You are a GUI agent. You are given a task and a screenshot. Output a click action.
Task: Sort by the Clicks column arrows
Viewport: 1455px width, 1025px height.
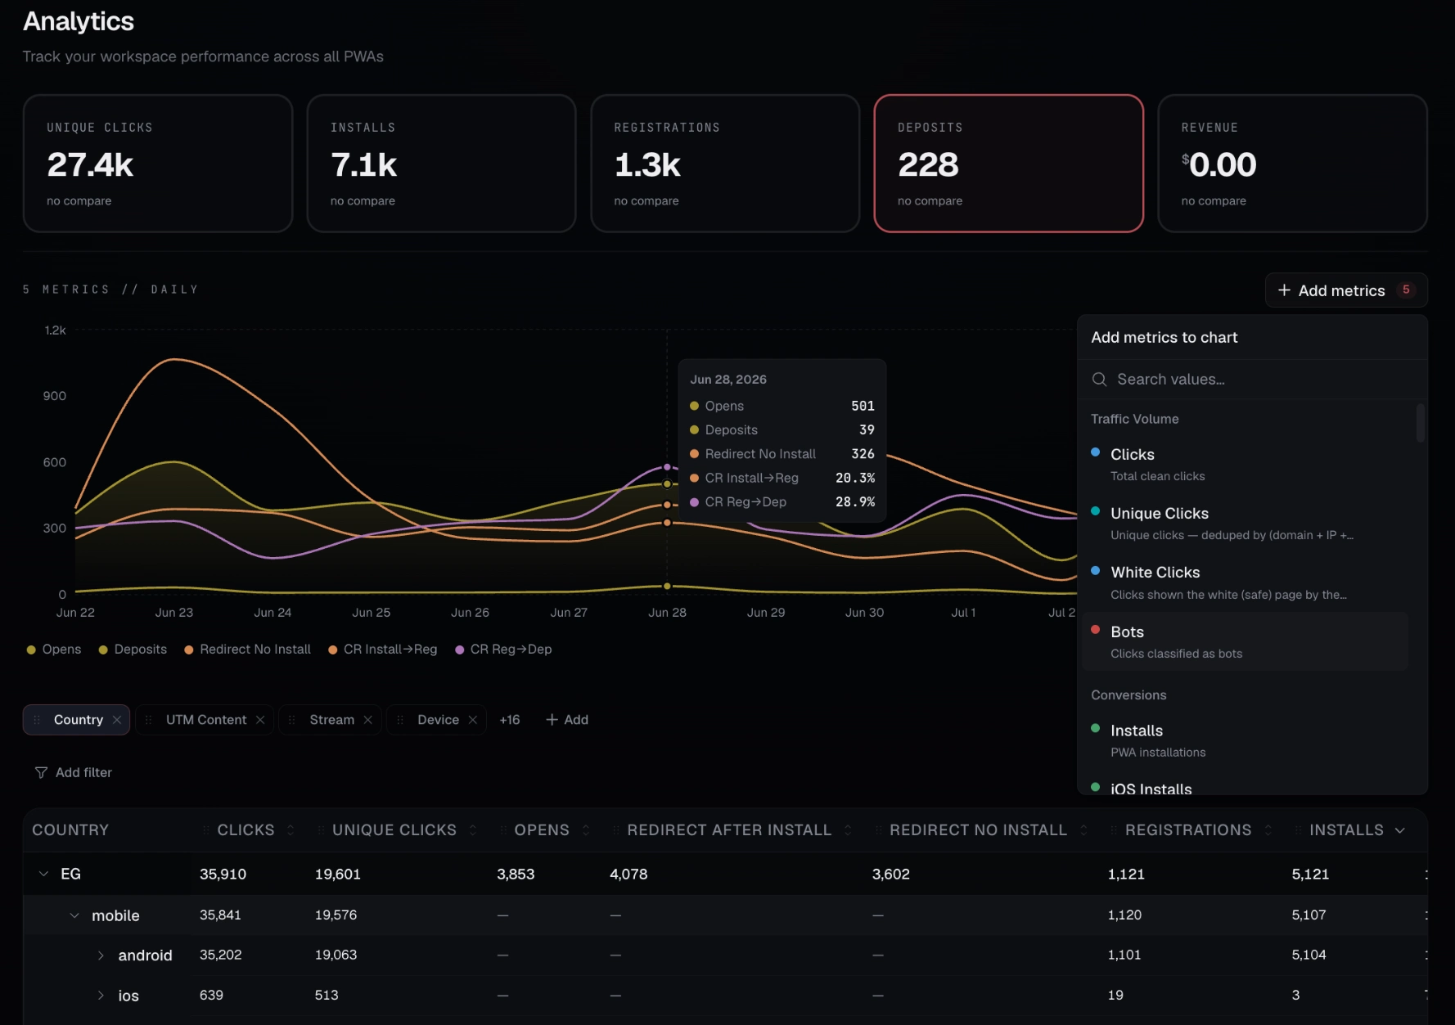(291, 830)
